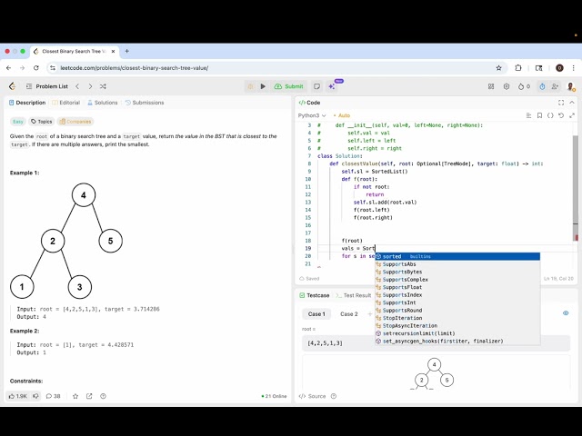Click the browser back arrow
582x436 pixels.
(x=9, y=68)
